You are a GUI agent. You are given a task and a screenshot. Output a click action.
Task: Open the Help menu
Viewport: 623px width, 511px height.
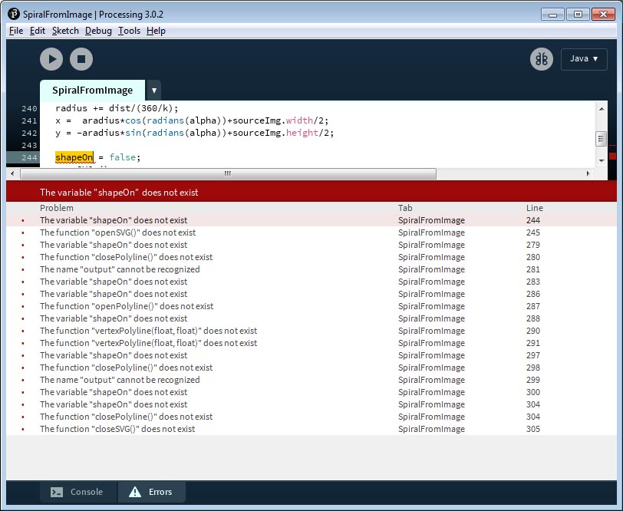click(x=156, y=31)
